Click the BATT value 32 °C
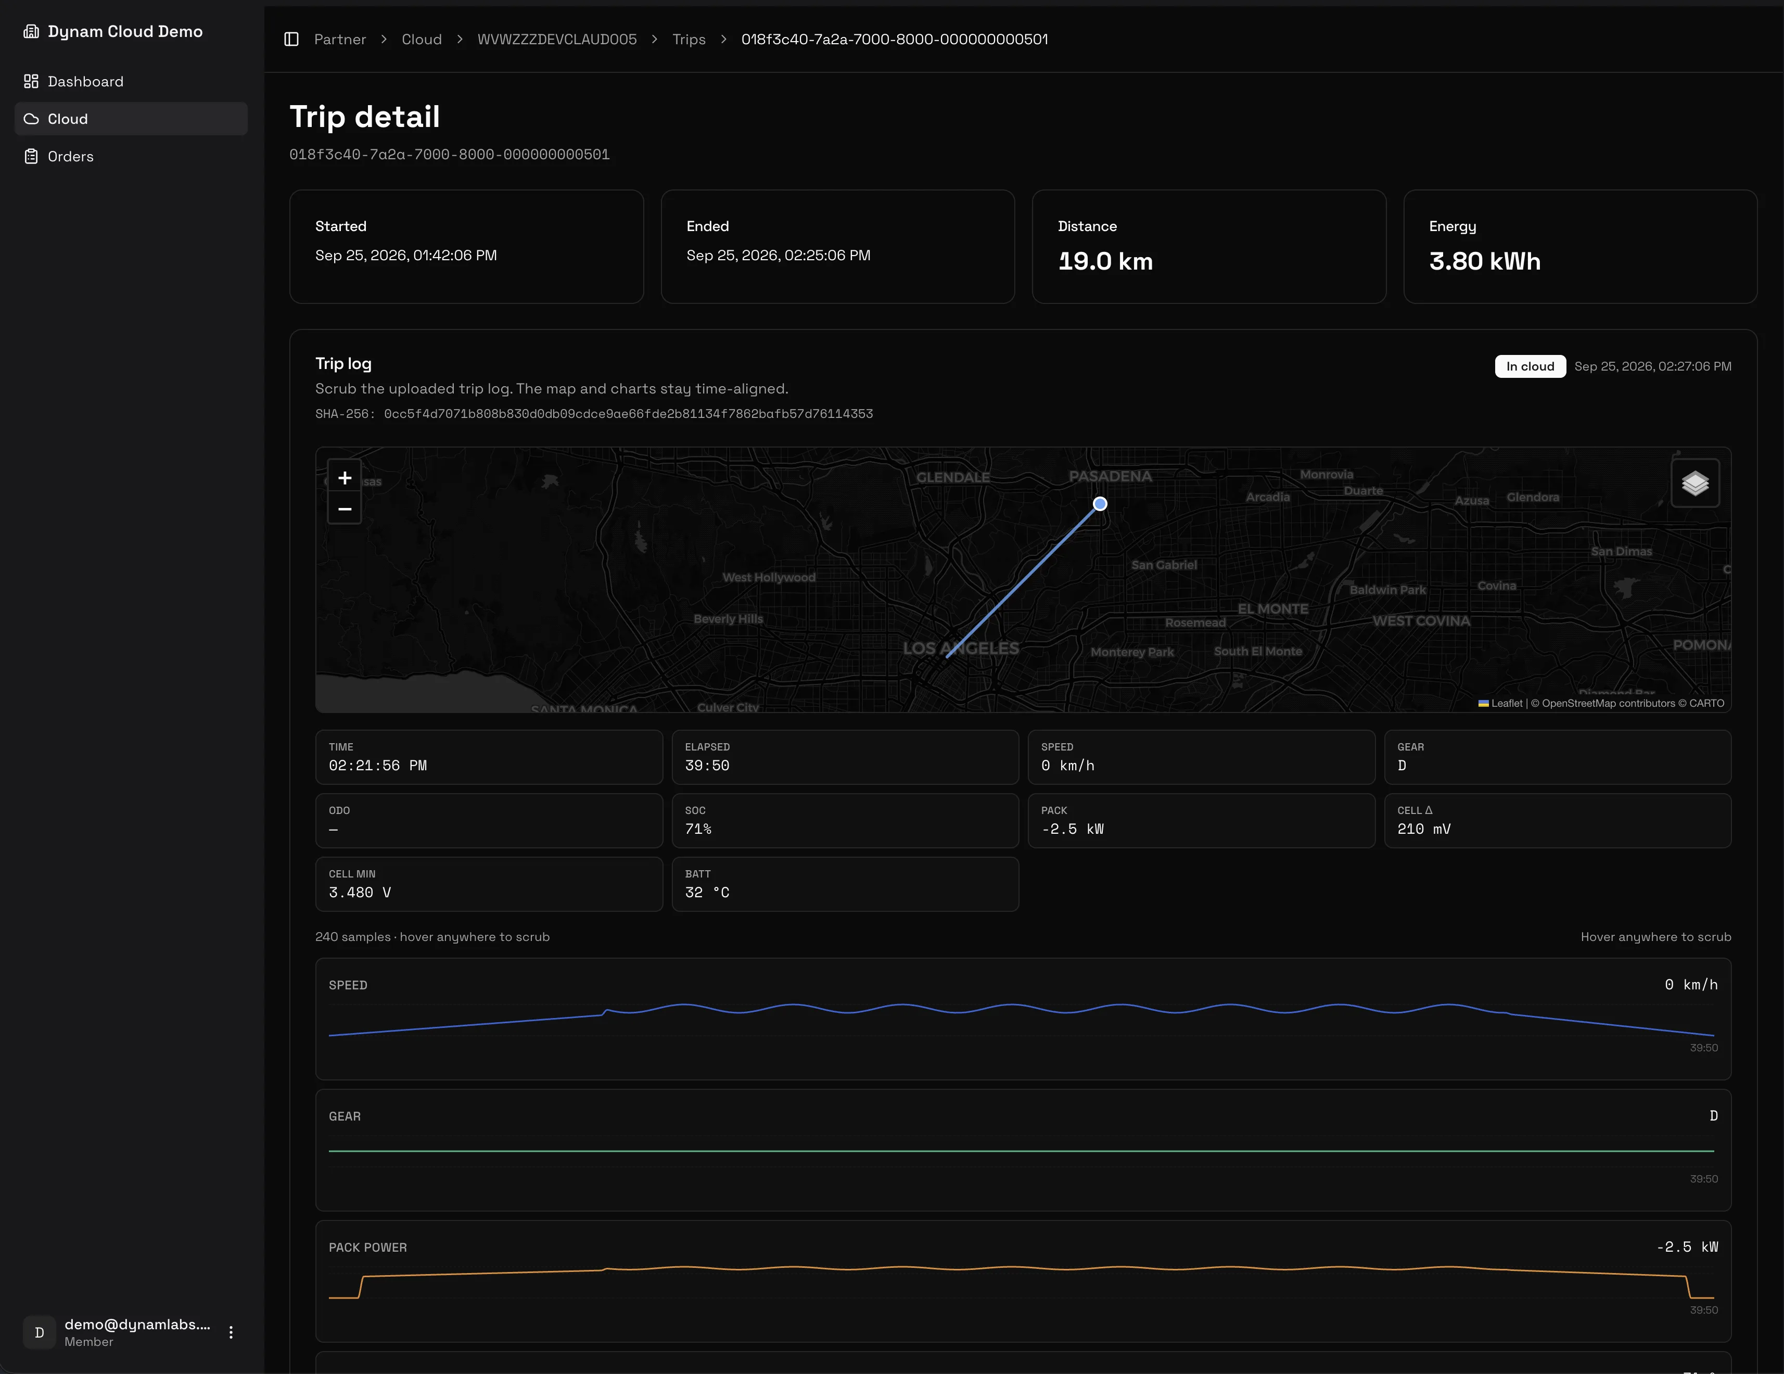Screen dimensions: 1784x1374 (707, 893)
